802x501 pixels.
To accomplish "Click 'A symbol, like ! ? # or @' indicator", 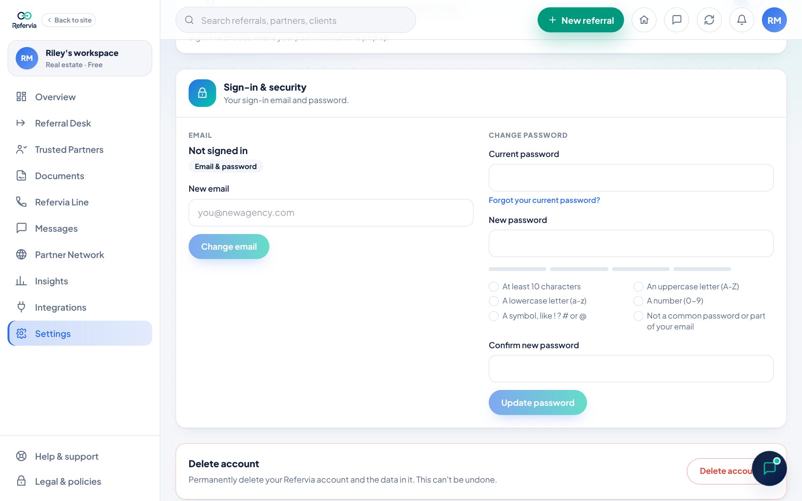I will coord(494,316).
